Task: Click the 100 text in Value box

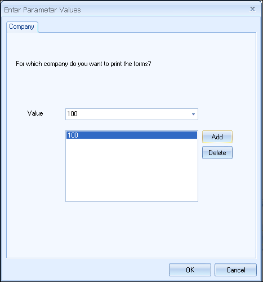Action: pos(72,114)
